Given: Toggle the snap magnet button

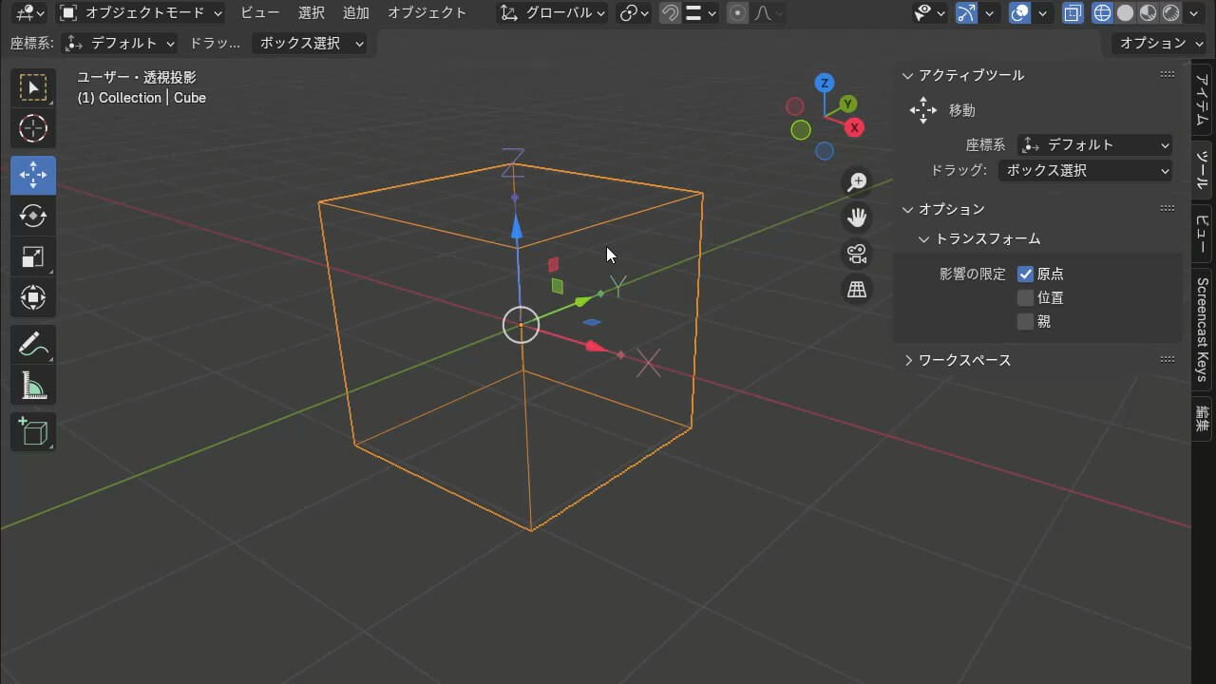Looking at the screenshot, I should coord(671,13).
